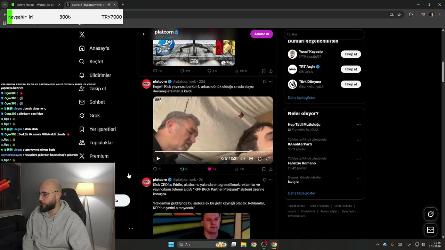
Task: Unlike the berkbir1 post (54)
Action: (212, 169)
